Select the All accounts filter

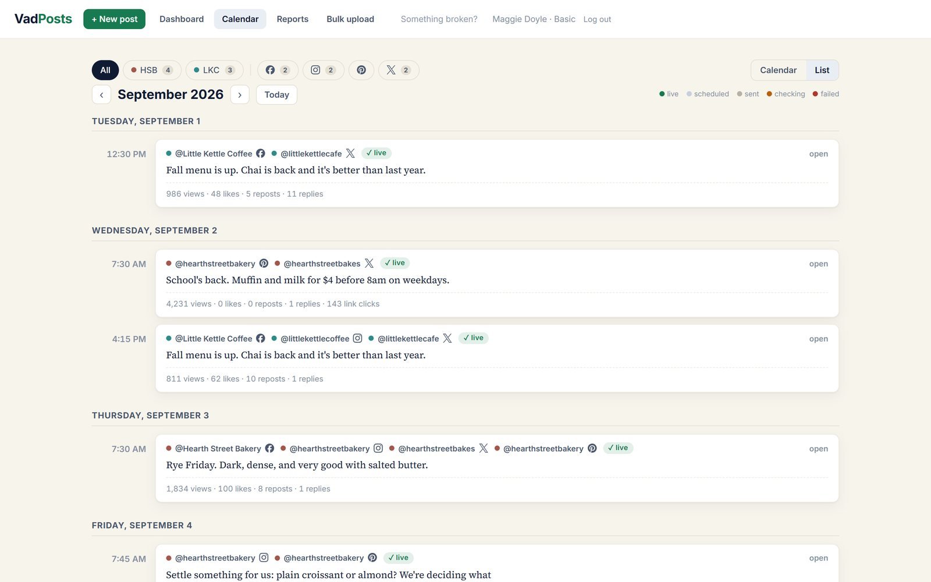pos(105,70)
